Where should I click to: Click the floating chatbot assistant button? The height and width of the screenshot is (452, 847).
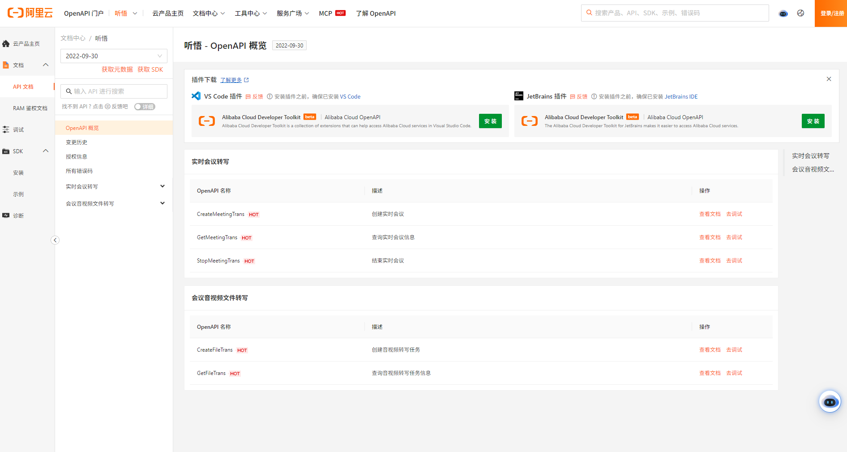(830, 402)
